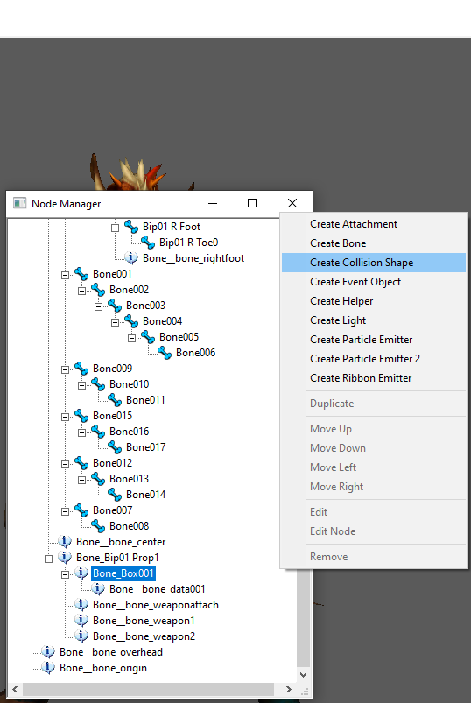The width and height of the screenshot is (471, 703).
Task: Click the bone icon beside Bone009
Action: pos(81,369)
